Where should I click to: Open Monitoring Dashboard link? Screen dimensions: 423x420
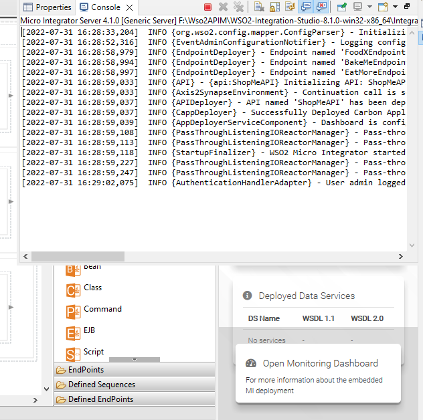tap(320, 363)
